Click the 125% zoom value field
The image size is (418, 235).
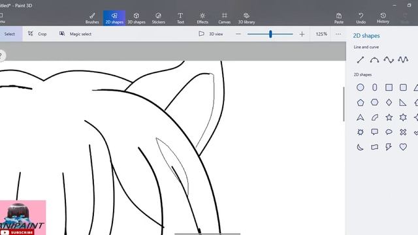321,34
